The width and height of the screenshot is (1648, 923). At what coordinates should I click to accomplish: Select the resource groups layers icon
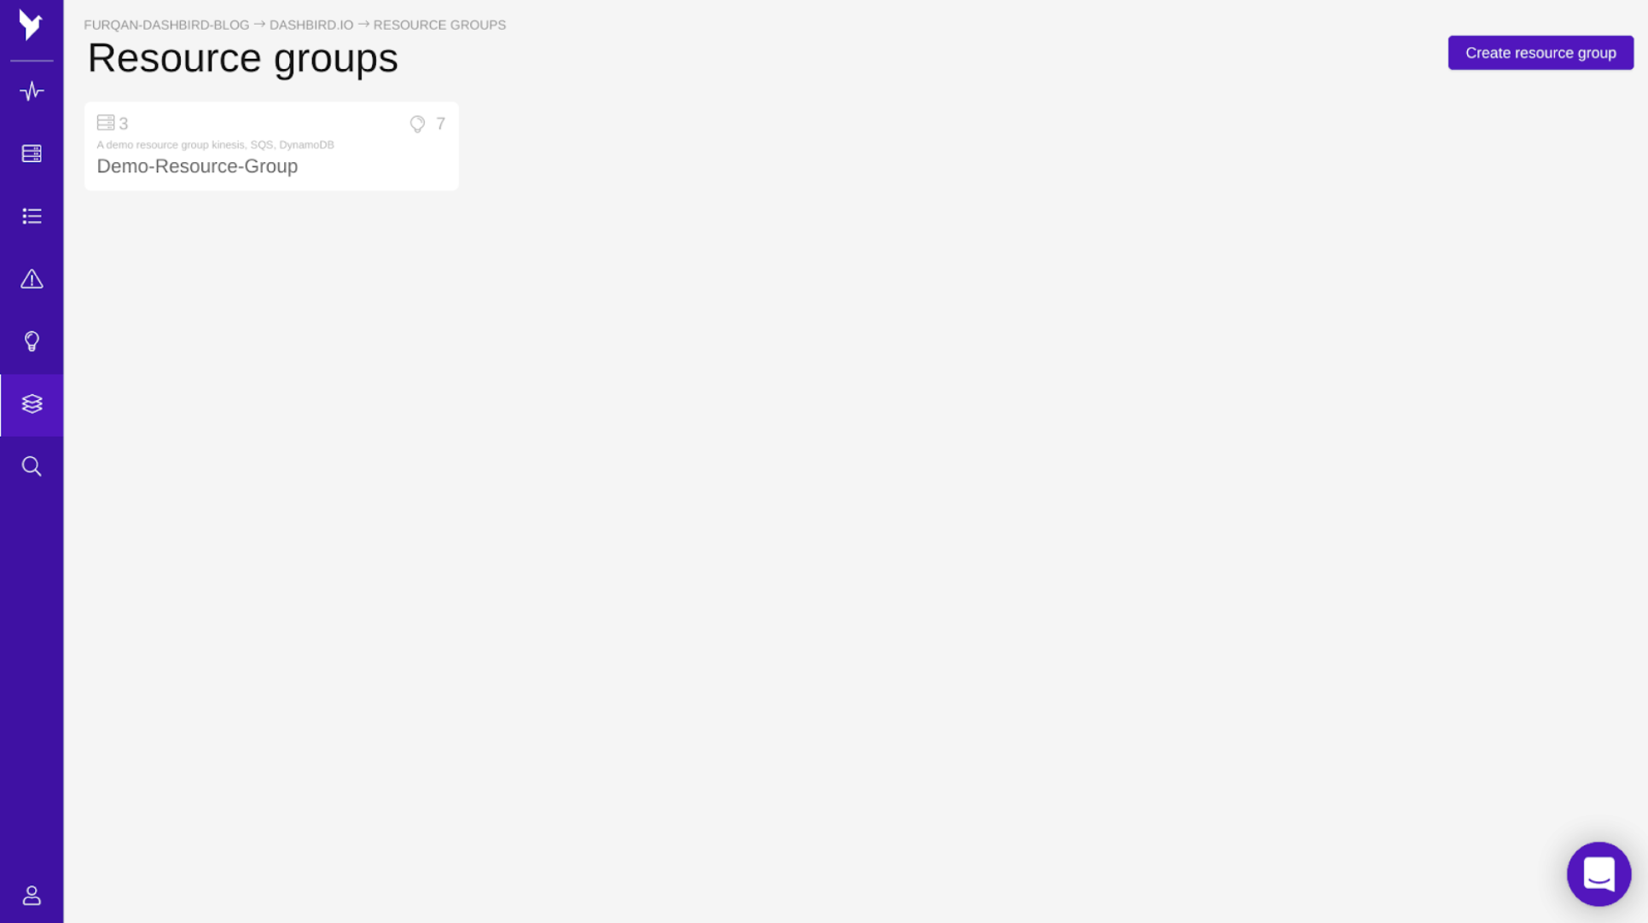[32, 404]
